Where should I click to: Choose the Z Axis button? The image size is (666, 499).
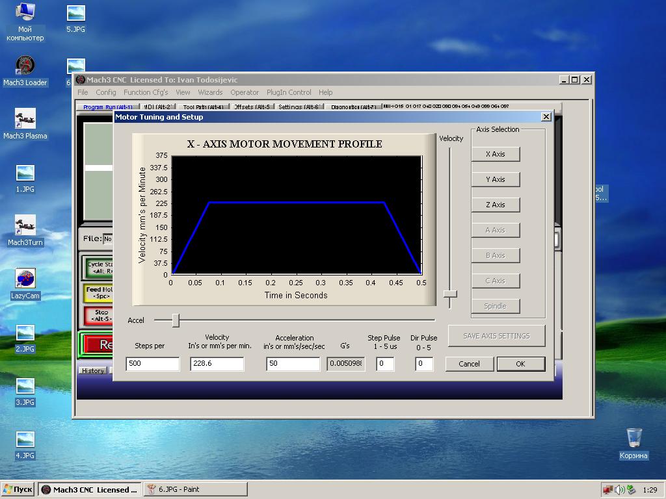[495, 205]
